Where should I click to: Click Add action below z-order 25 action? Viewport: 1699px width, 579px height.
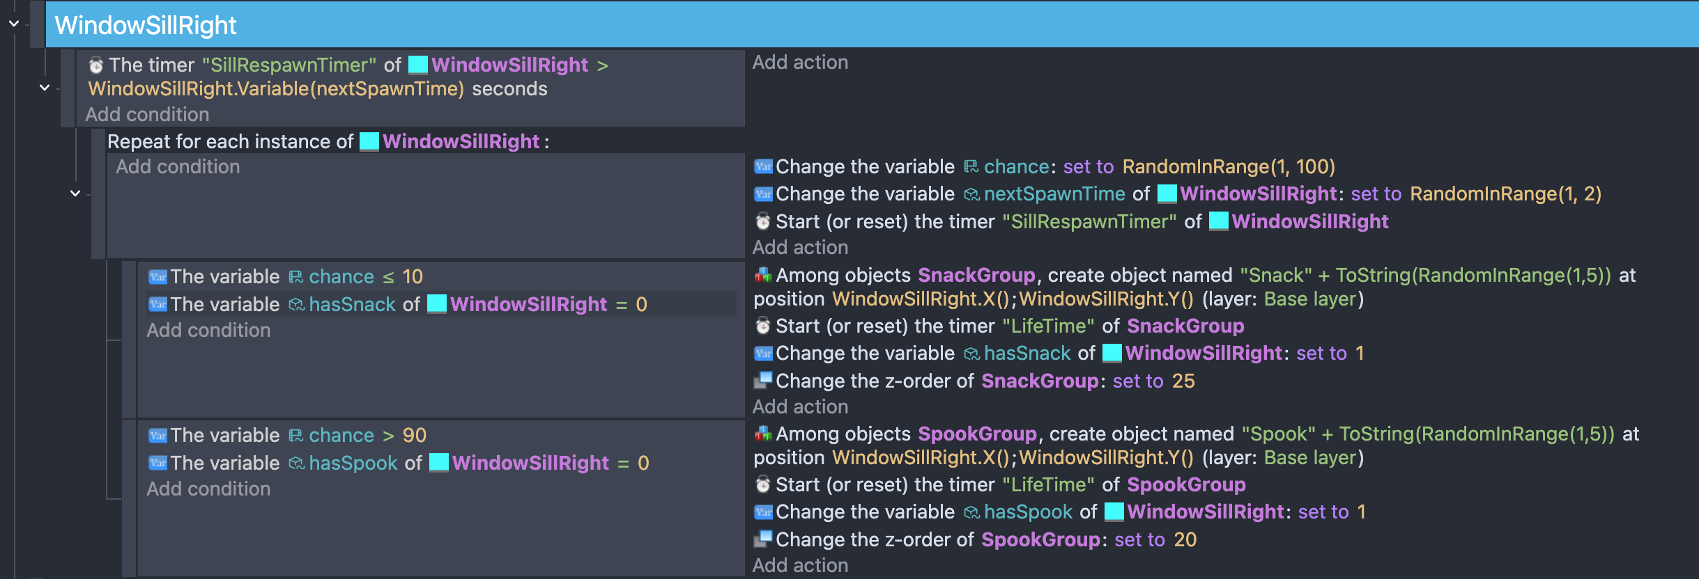(800, 406)
